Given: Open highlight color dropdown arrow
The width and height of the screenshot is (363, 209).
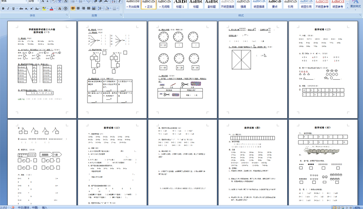Looking at the screenshot, I should click(x=47, y=9).
